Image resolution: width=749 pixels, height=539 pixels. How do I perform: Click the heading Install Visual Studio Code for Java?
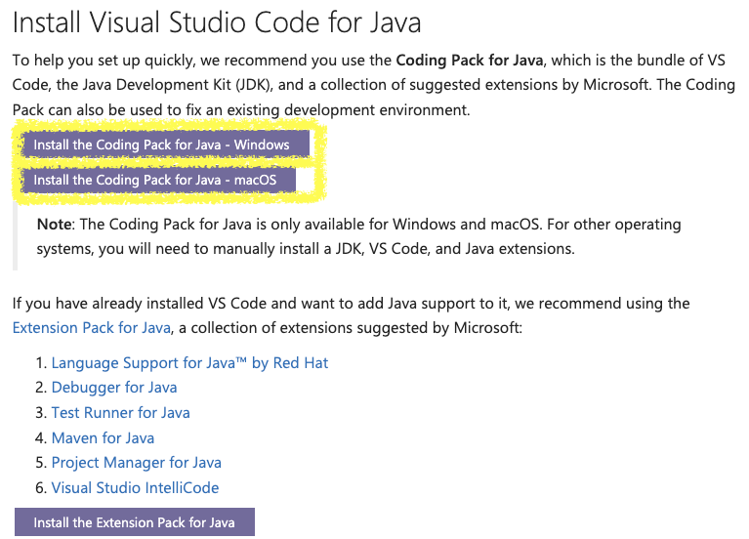(x=217, y=22)
